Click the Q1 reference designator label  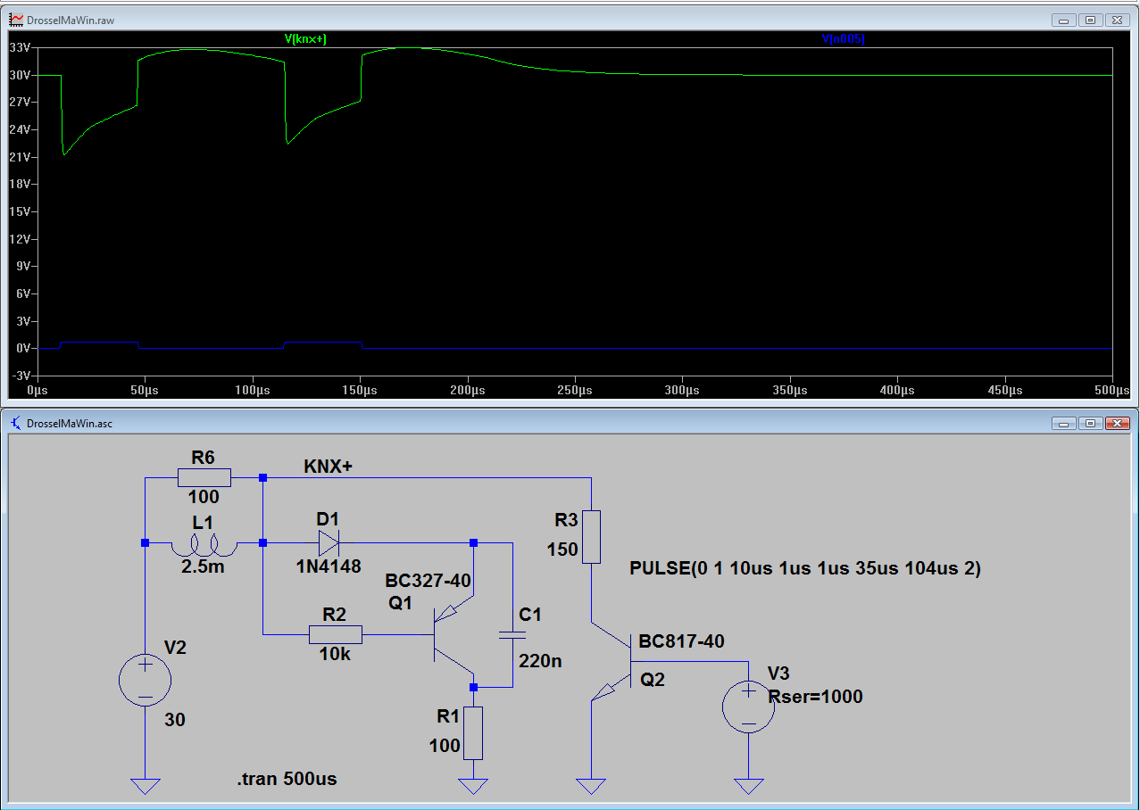click(400, 602)
